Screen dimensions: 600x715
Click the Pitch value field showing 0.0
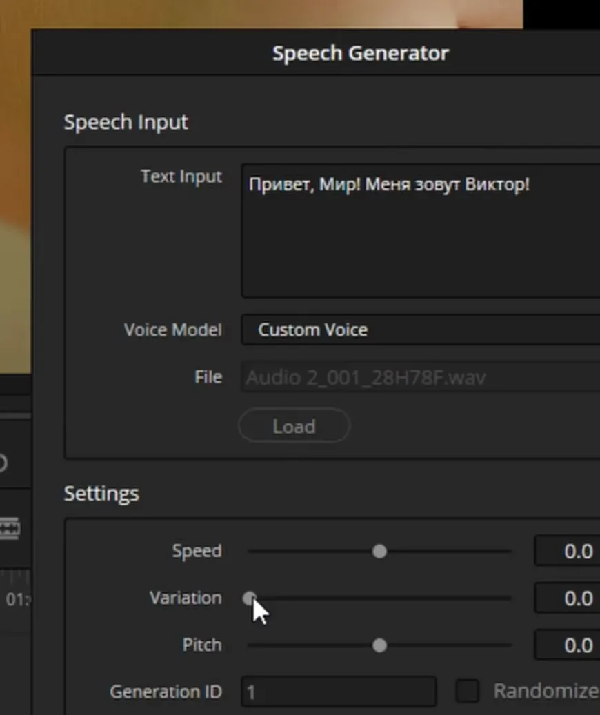[x=567, y=645]
